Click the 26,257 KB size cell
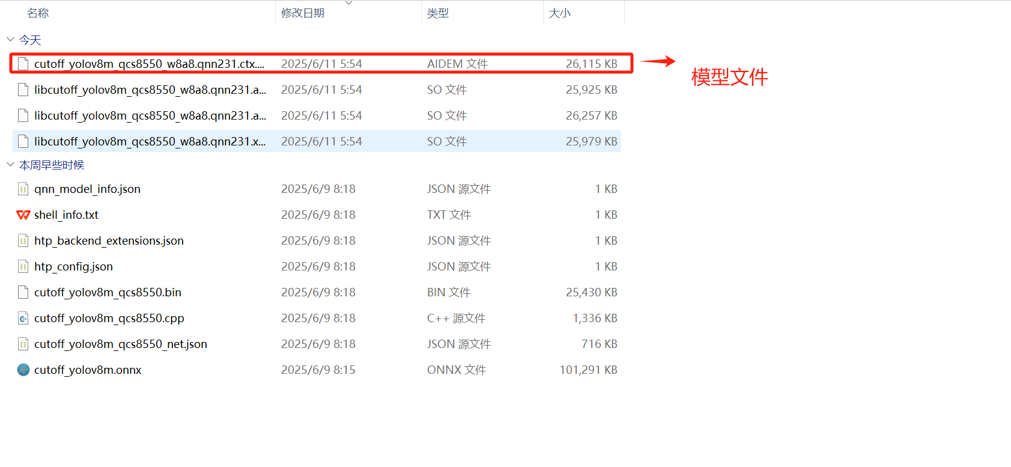Screen dimensions: 1011x467 point(592,115)
